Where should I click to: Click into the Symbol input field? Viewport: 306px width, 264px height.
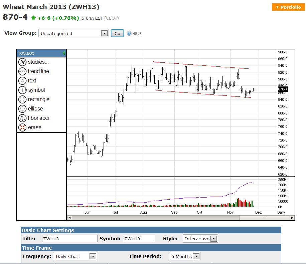(x=139, y=239)
